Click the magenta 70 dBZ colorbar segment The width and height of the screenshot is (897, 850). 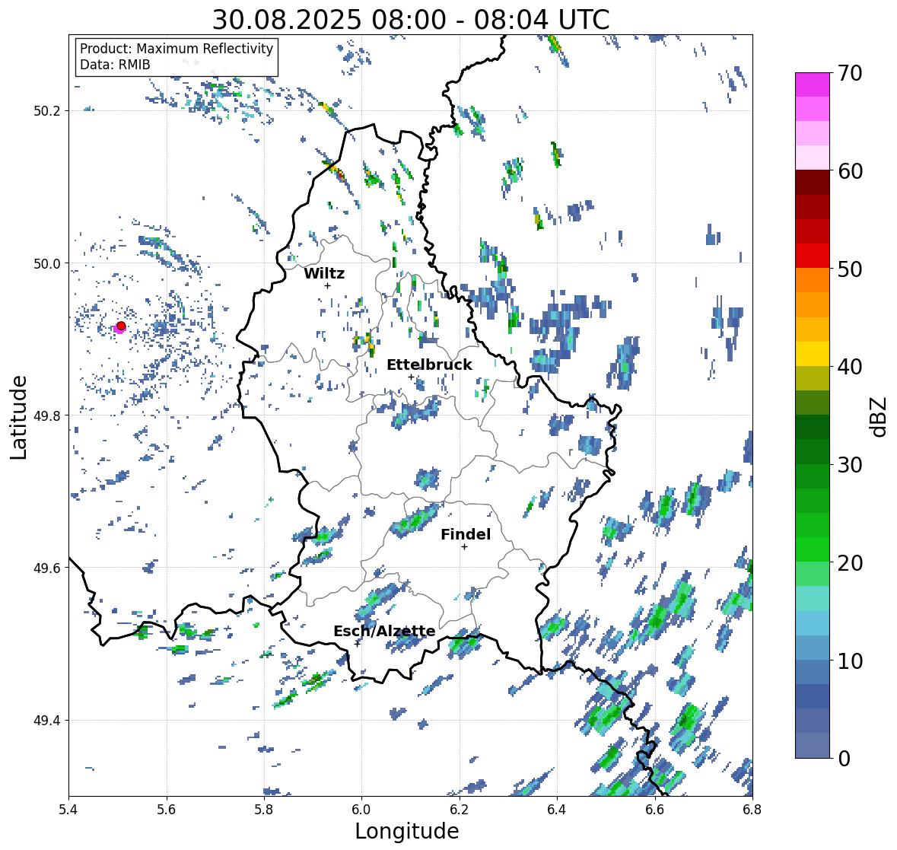(813, 84)
